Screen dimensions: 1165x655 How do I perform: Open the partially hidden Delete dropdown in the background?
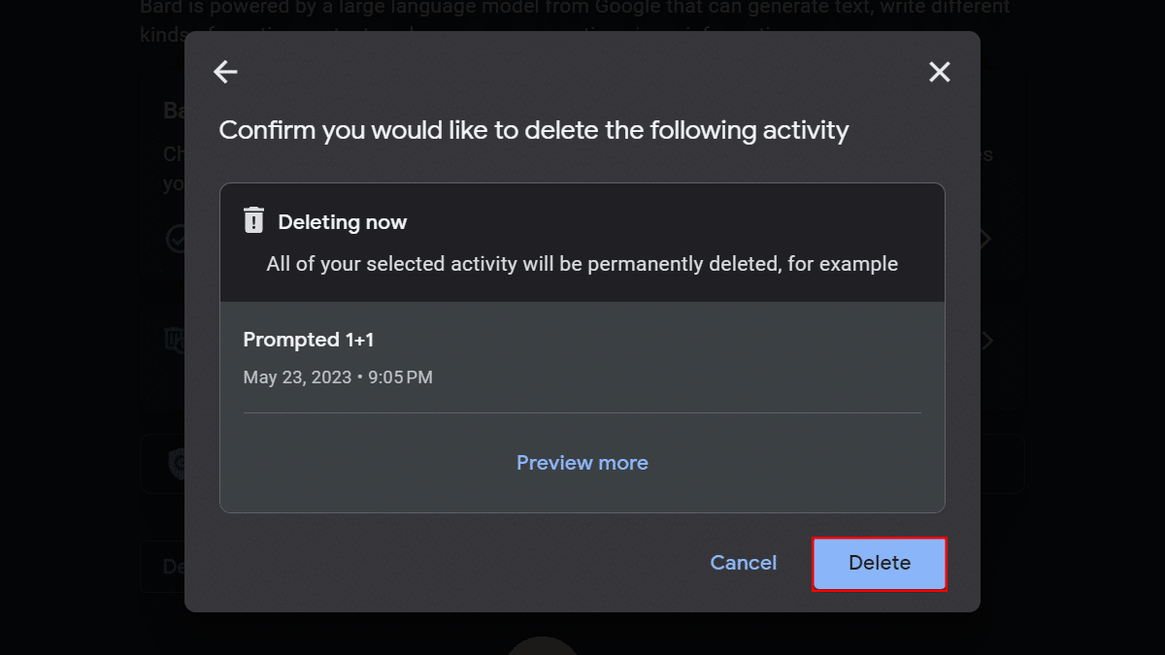(x=163, y=567)
